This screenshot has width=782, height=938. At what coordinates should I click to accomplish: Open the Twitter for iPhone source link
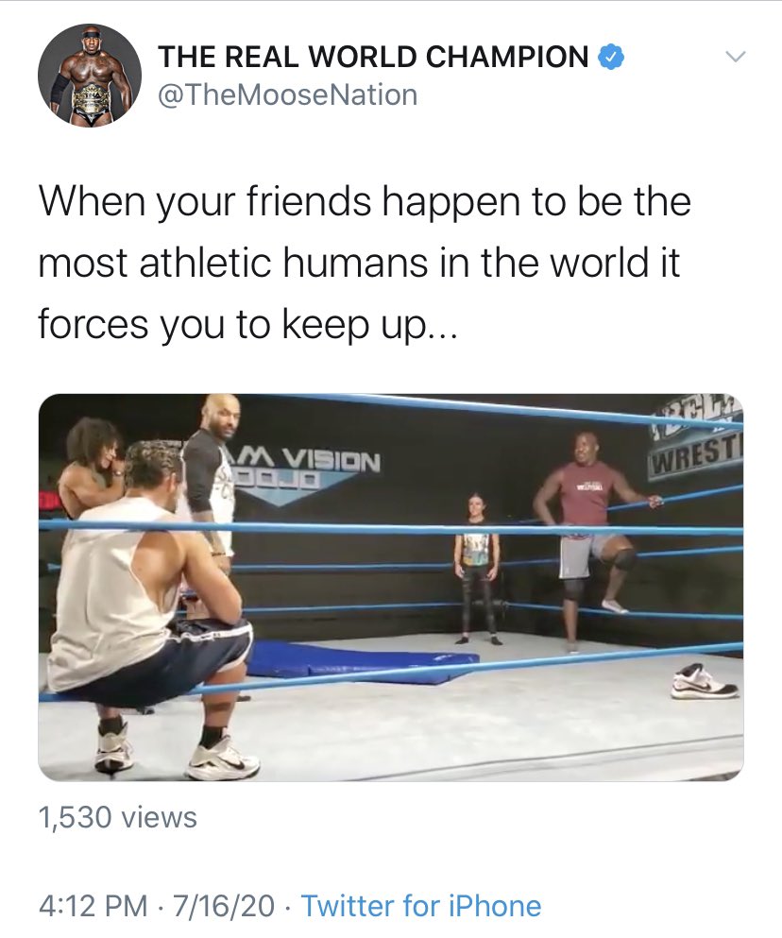click(x=421, y=905)
